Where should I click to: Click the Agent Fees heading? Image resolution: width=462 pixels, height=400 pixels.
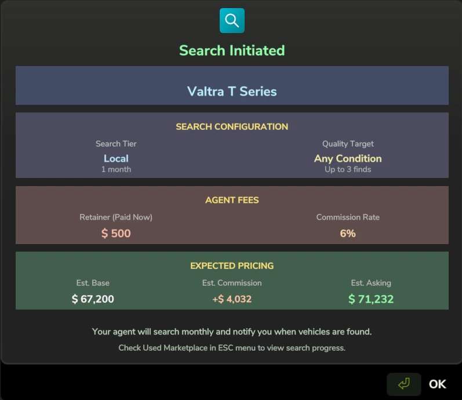coord(232,200)
